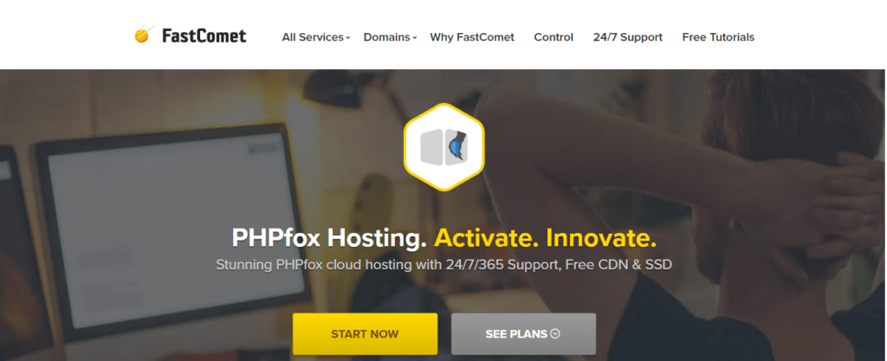Expand the circled chevron in SEE PLANS

(555, 334)
